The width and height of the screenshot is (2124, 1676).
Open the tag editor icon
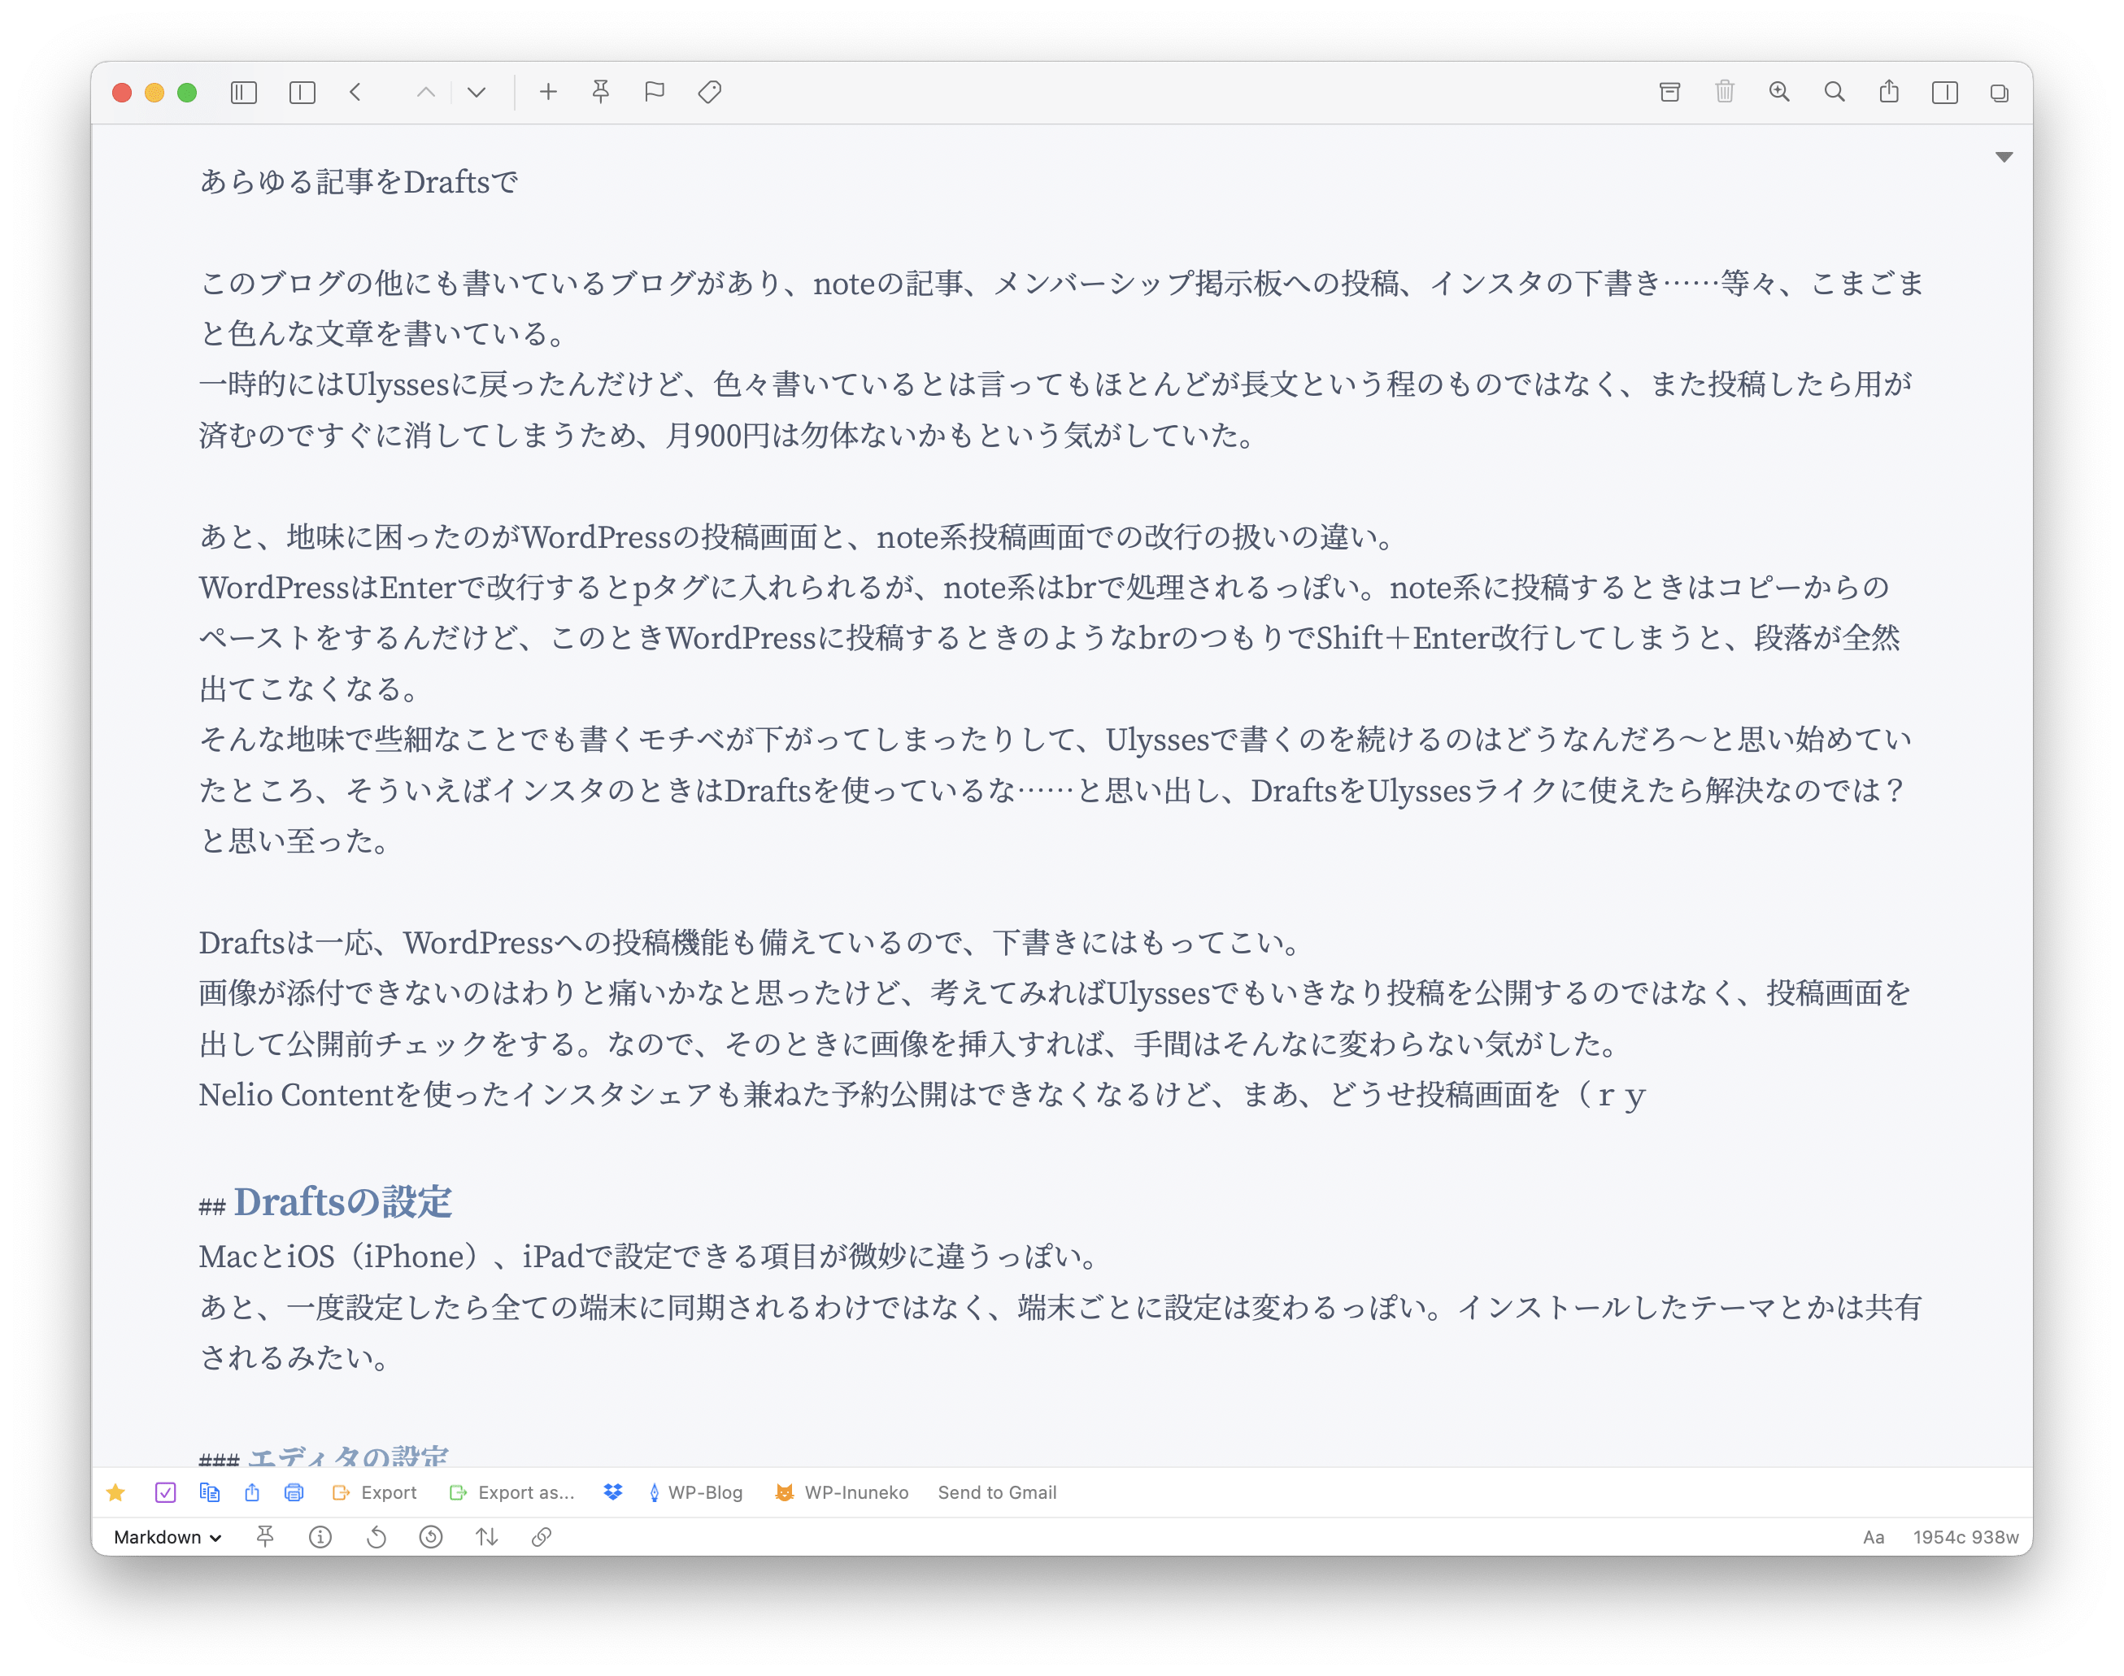click(710, 92)
